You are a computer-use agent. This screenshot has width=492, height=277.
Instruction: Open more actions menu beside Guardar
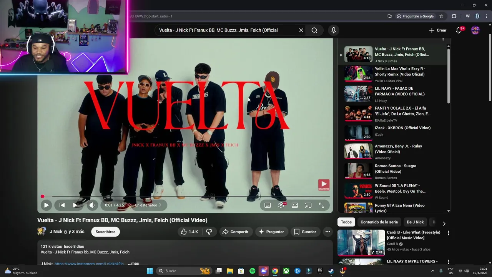coord(327,232)
